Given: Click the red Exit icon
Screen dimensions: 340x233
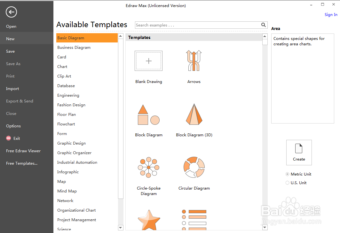Looking at the screenshot, I should [x=8, y=138].
